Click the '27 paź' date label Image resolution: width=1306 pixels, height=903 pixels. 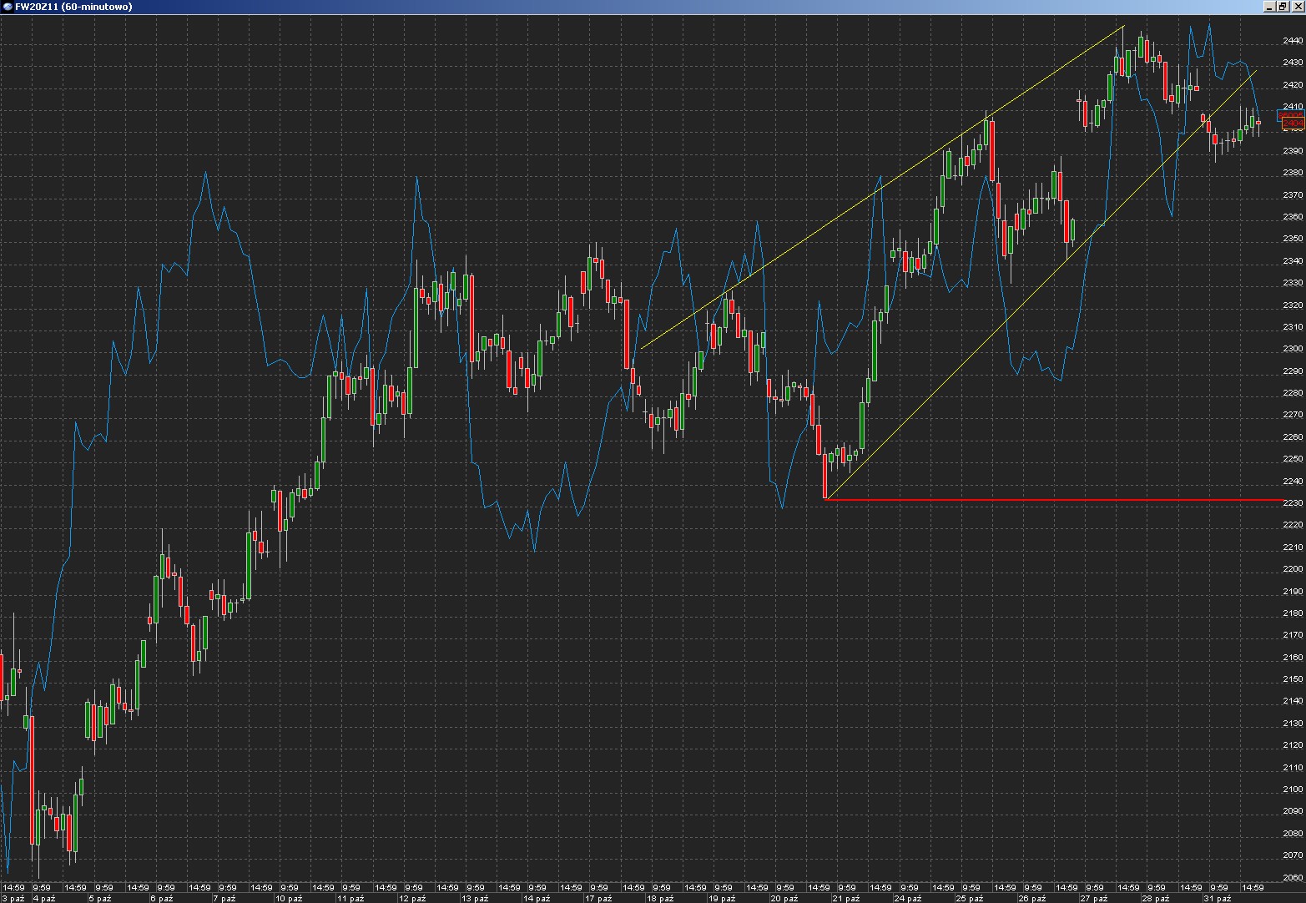1095,898
